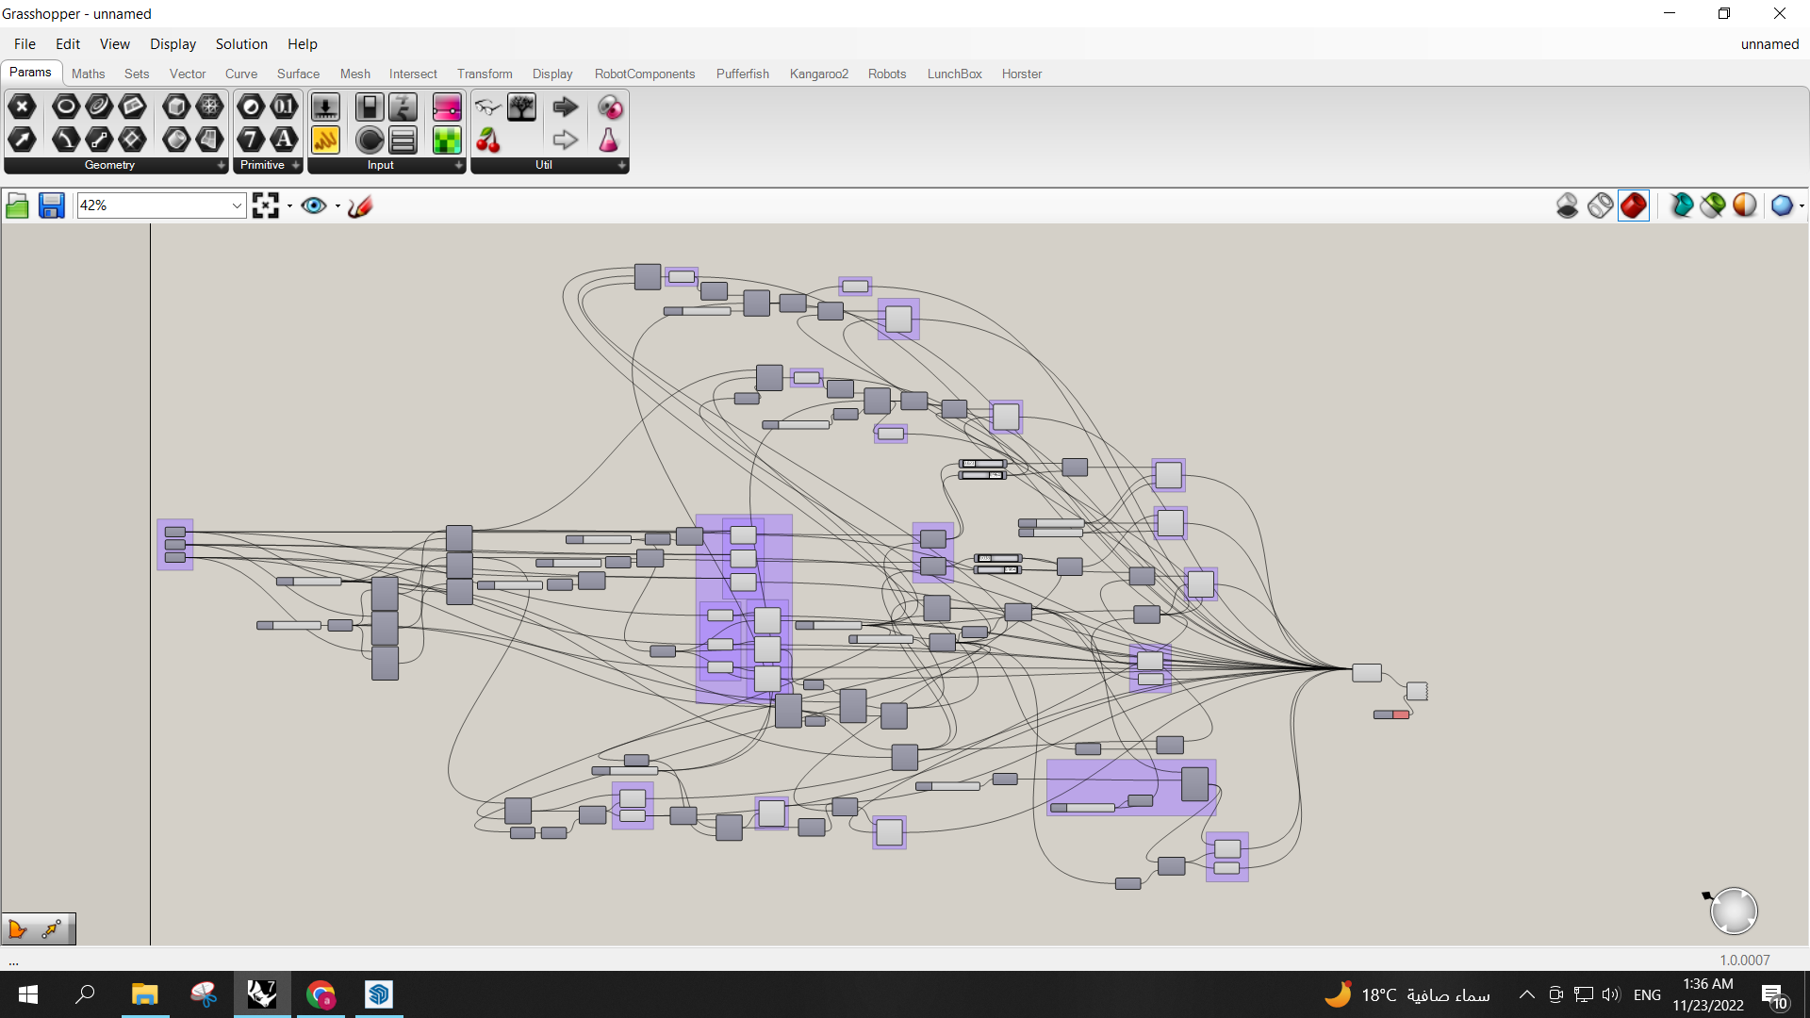Select the Number Slider input component
Screen dimensions: 1810x1018
pyautogui.click(x=325, y=107)
